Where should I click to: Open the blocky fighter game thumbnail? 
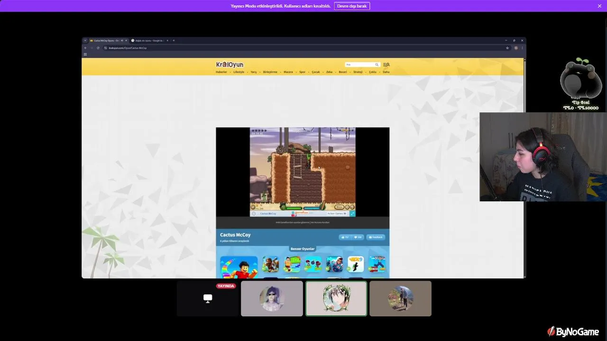(x=377, y=264)
